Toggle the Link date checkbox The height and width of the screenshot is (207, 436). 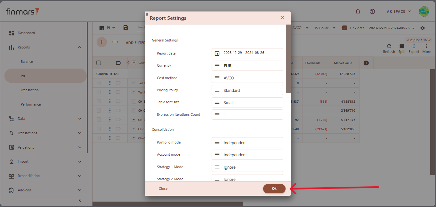[x=344, y=28]
